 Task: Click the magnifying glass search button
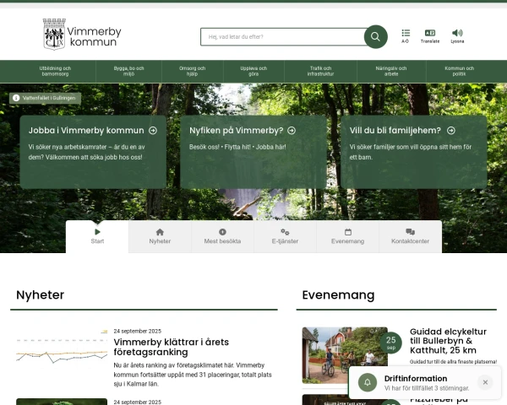tap(375, 36)
